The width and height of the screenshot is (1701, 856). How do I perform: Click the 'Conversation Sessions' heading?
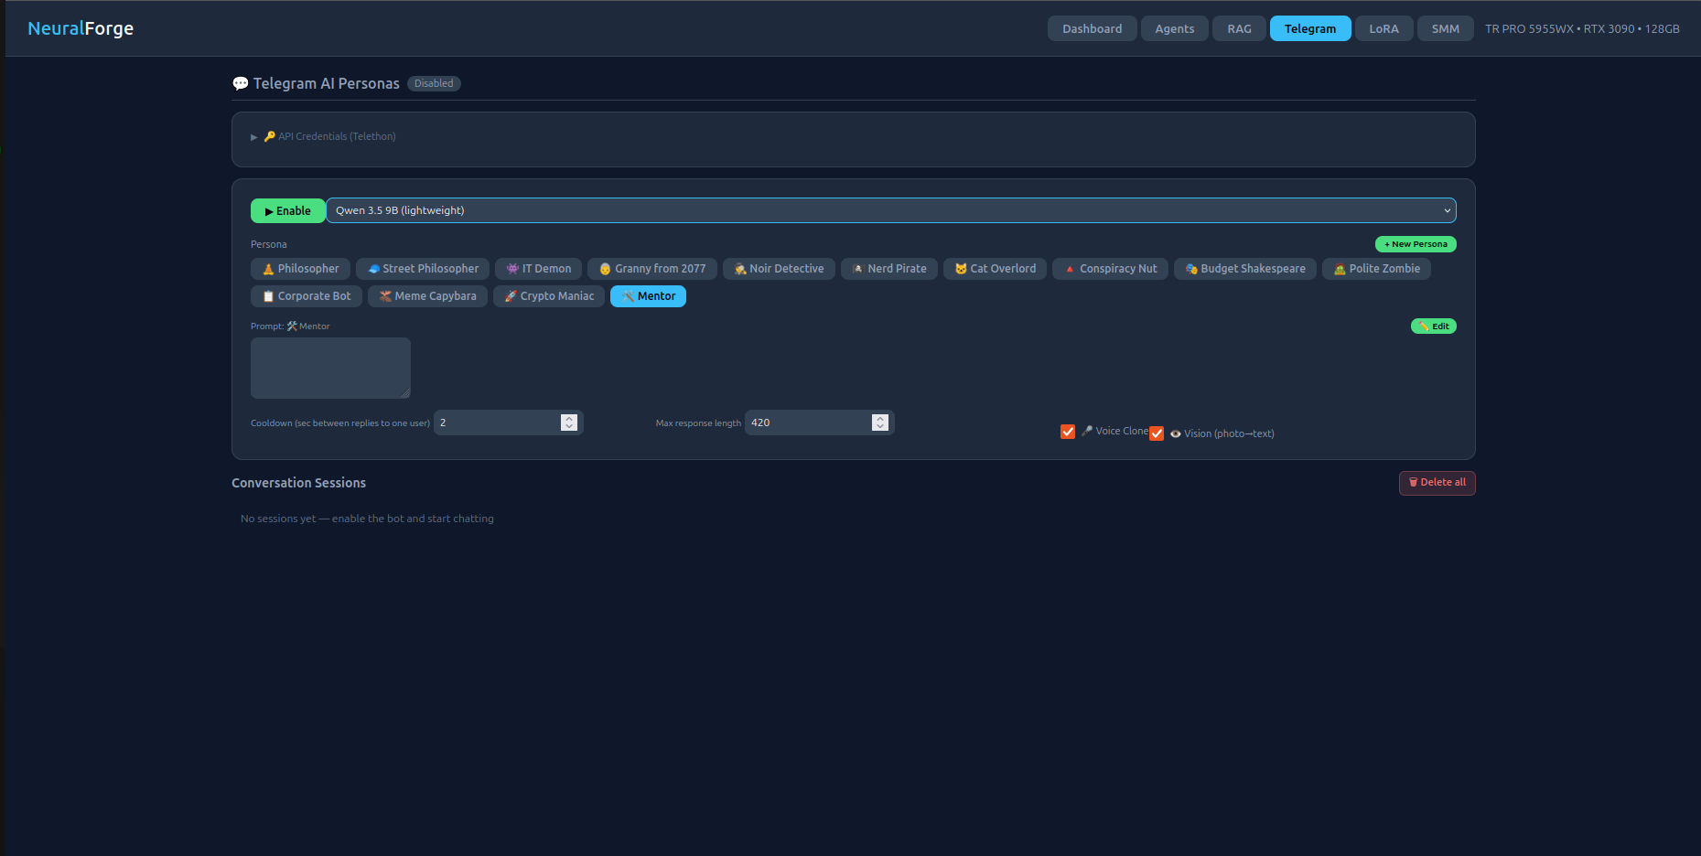click(298, 483)
